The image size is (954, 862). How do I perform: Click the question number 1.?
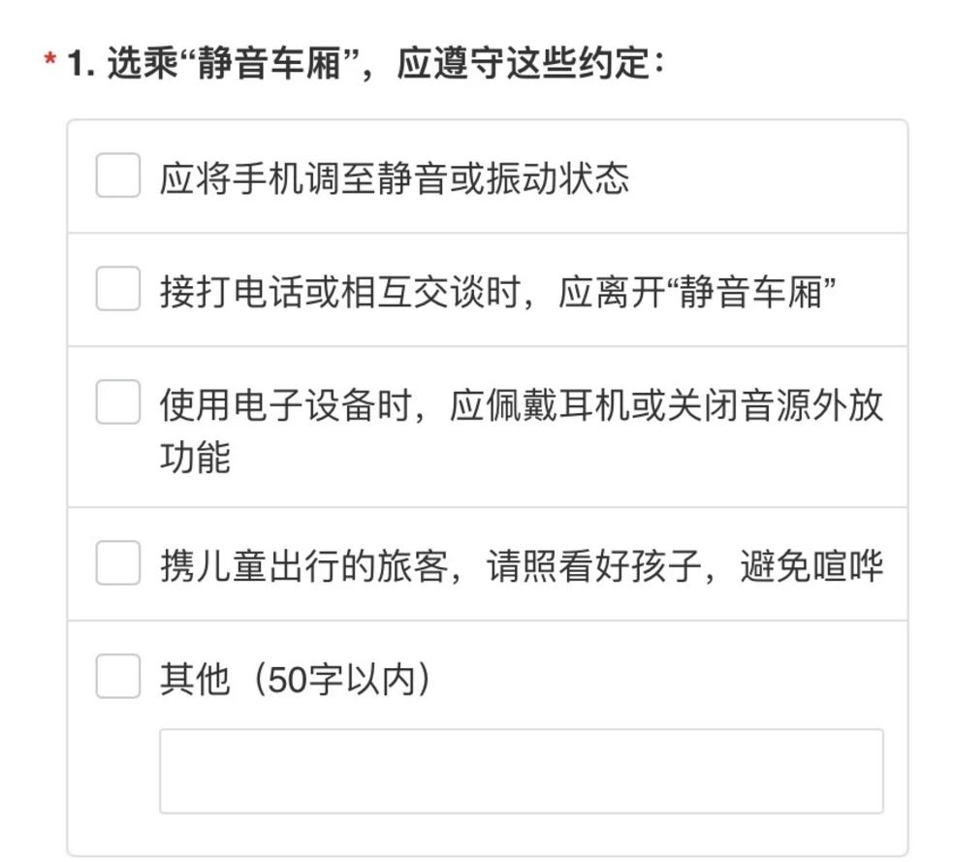[77, 65]
